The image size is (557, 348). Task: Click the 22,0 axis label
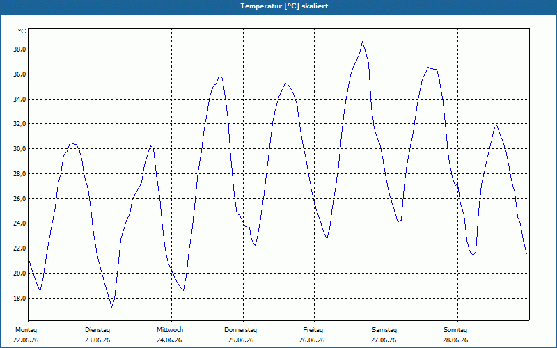click(x=19, y=248)
